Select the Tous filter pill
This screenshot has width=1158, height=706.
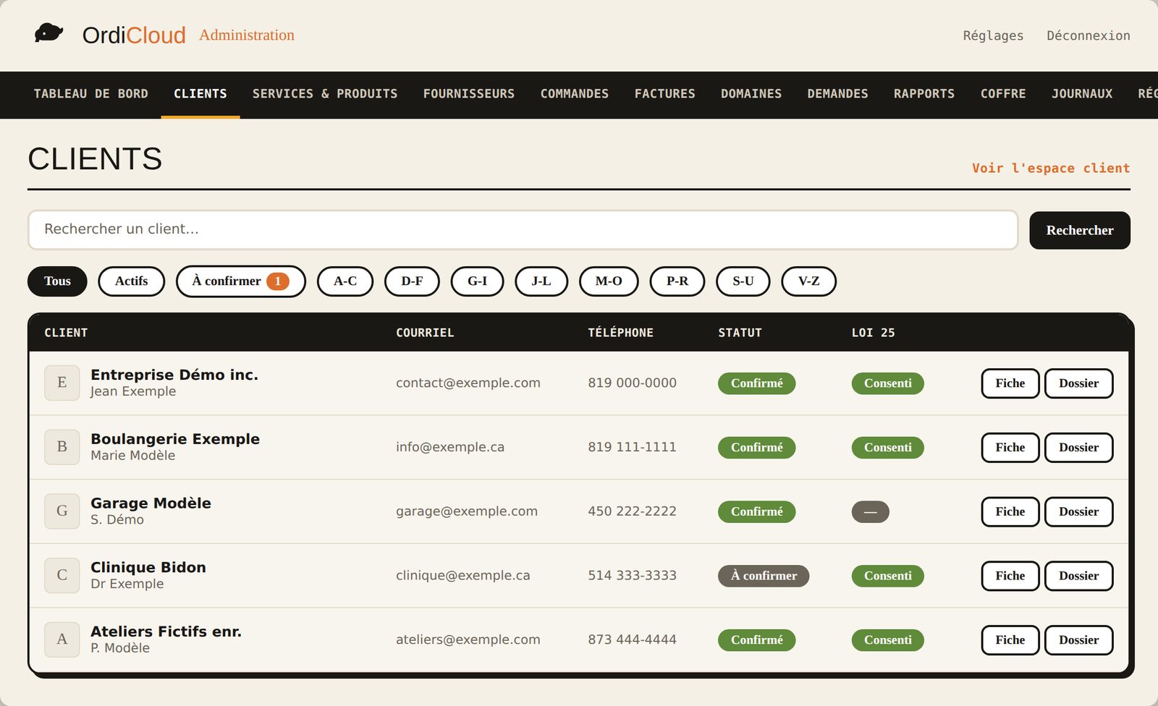pos(57,281)
